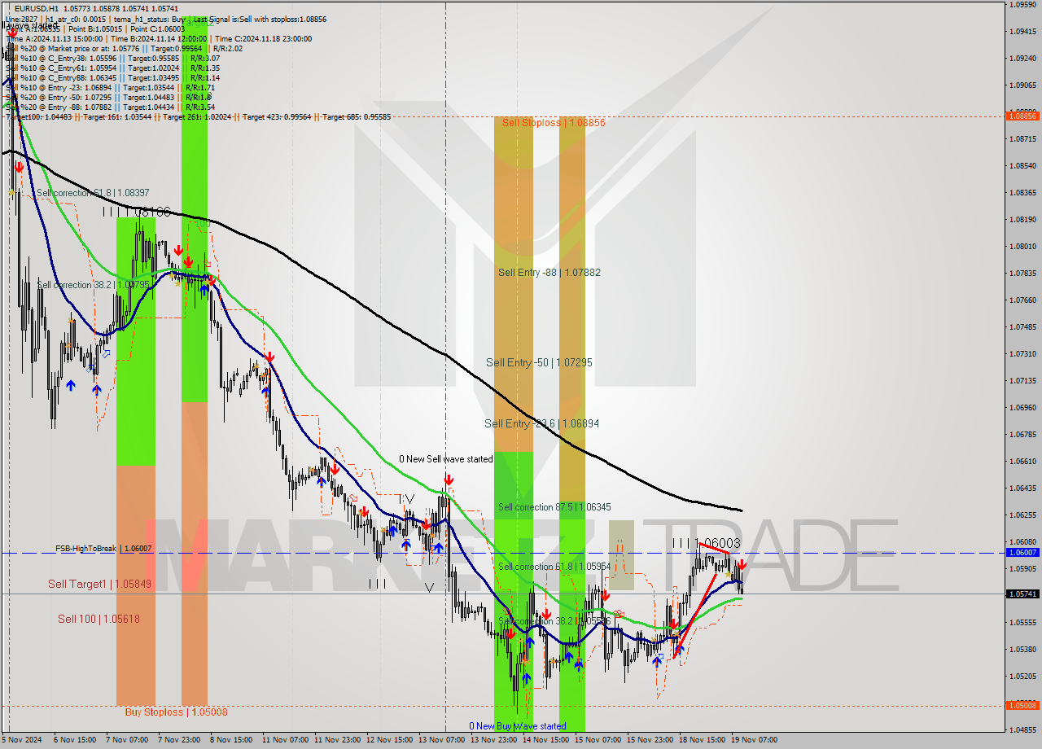Click the '7 Nov 23:00' time axis label

(x=178, y=740)
